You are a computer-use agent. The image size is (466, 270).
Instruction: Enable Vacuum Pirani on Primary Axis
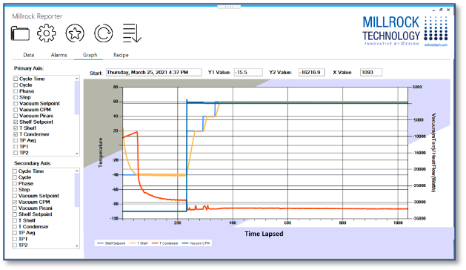(x=16, y=116)
